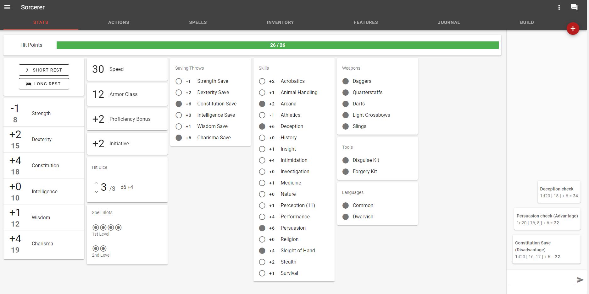Click the Persuasion skill entry
This screenshot has height=294, width=589.
[x=293, y=228]
